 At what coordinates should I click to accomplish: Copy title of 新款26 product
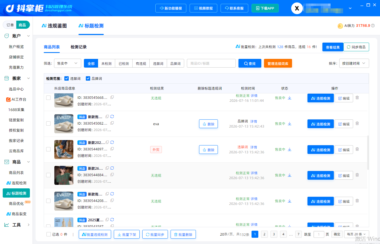tap(107, 168)
